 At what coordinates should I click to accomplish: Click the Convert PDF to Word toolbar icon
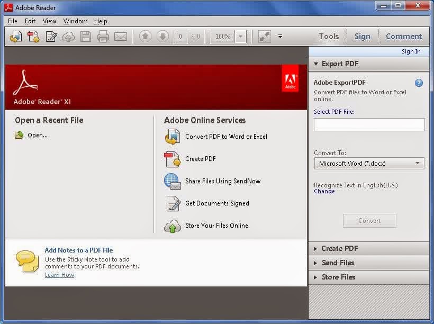click(x=16, y=37)
